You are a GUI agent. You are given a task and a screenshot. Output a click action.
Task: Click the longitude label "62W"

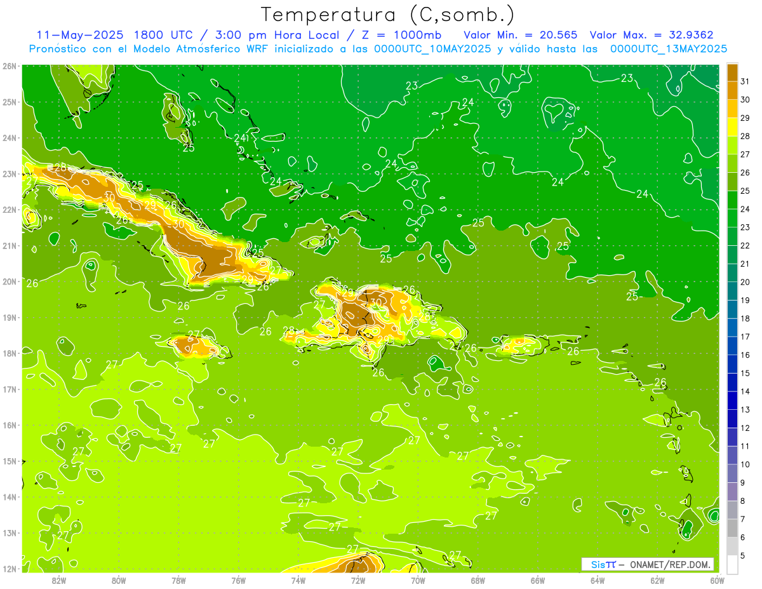pyautogui.click(x=658, y=580)
